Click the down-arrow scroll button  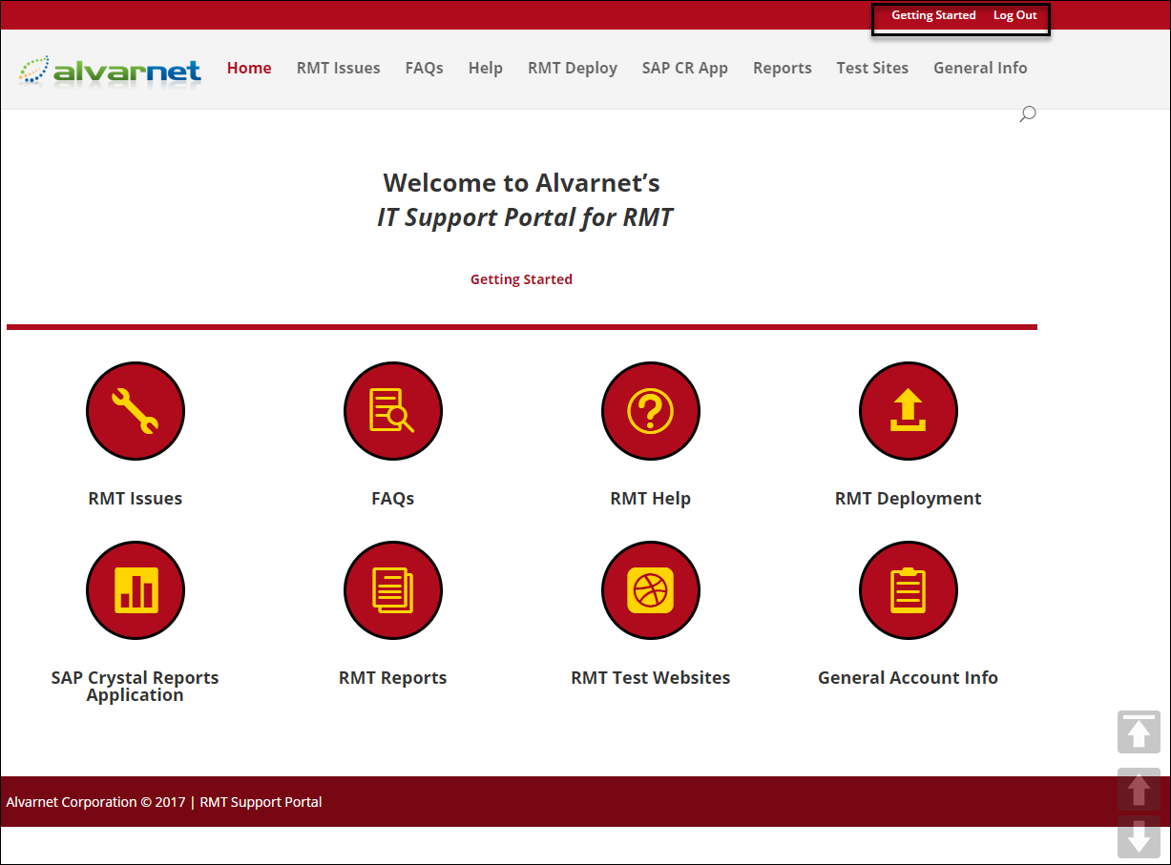[1139, 836]
